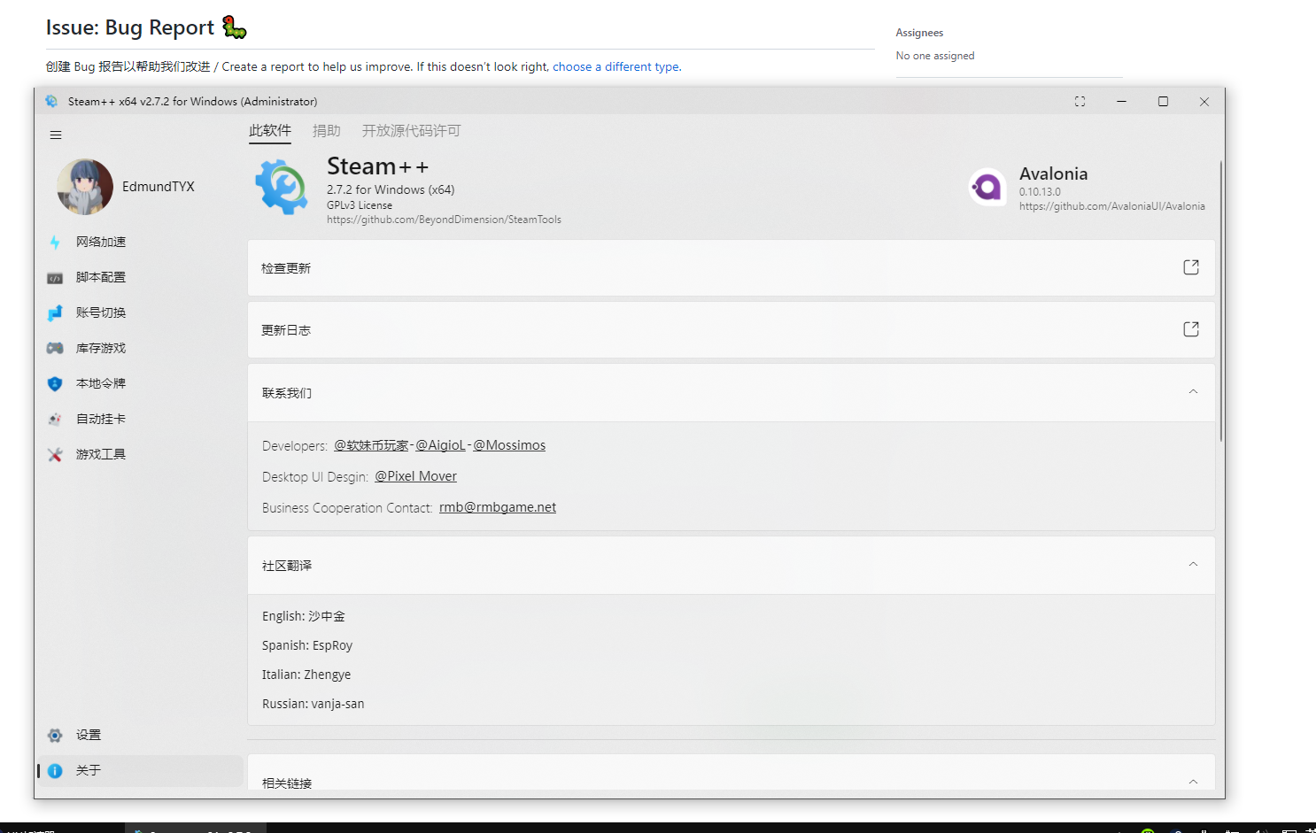
Task: Click the hamburger menu to collapse sidebar
Action: point(55,134)
